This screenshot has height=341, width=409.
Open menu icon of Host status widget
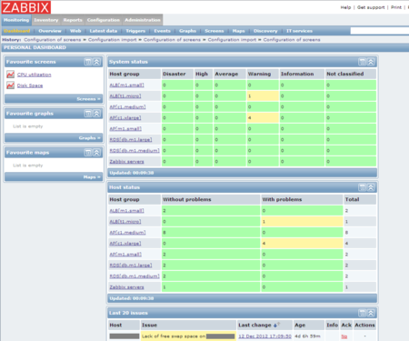click(x=362, y=187)
